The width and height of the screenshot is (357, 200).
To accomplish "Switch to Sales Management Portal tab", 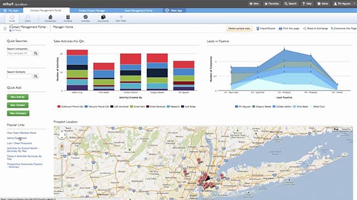I will [139, 11].
